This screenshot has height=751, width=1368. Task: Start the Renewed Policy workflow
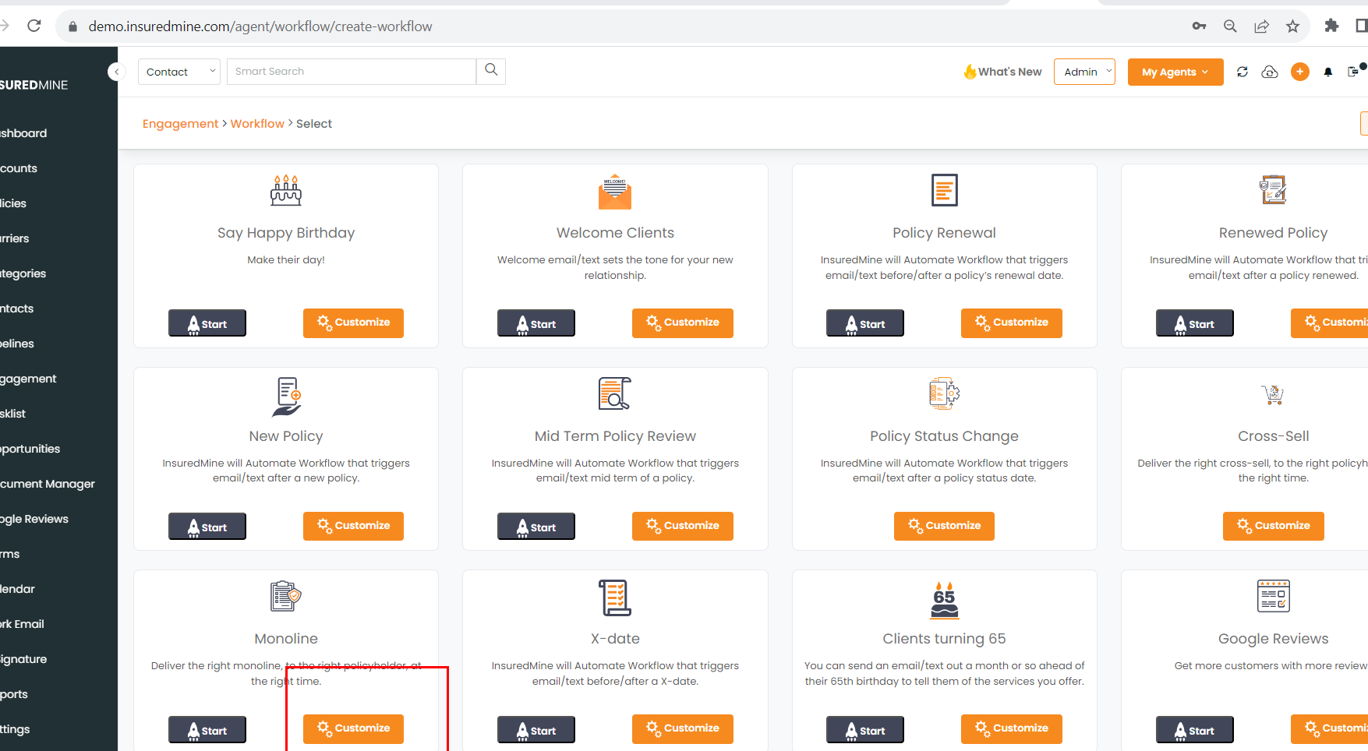tap(1194, 323)
